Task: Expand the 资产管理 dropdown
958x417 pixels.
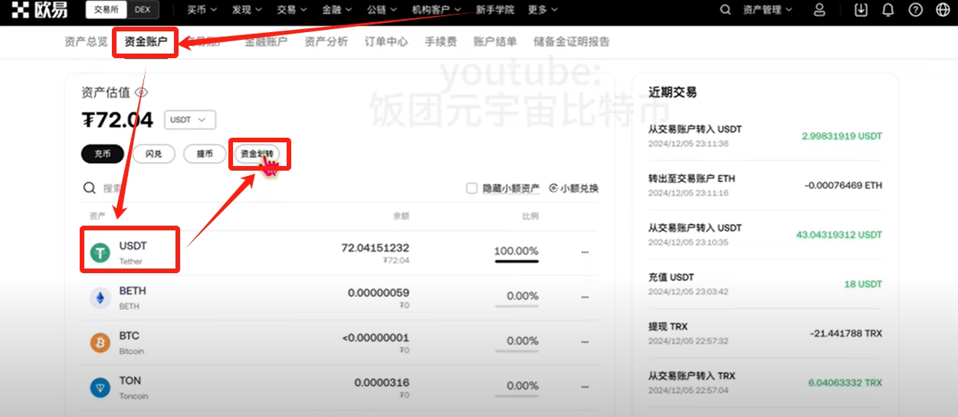Action: click(768, 10)
